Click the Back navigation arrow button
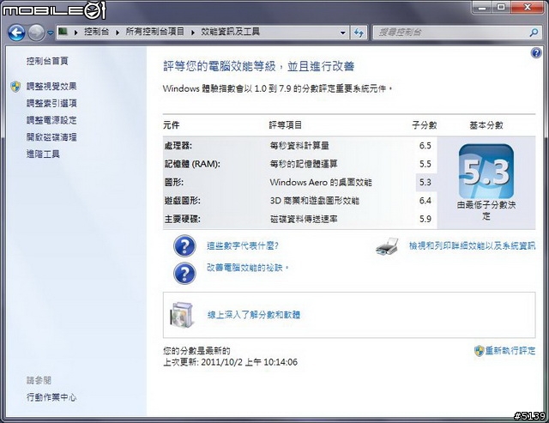 (x=16, y=33)
